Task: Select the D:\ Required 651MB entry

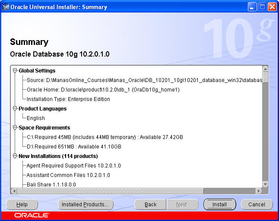Action: coord(74,146)
